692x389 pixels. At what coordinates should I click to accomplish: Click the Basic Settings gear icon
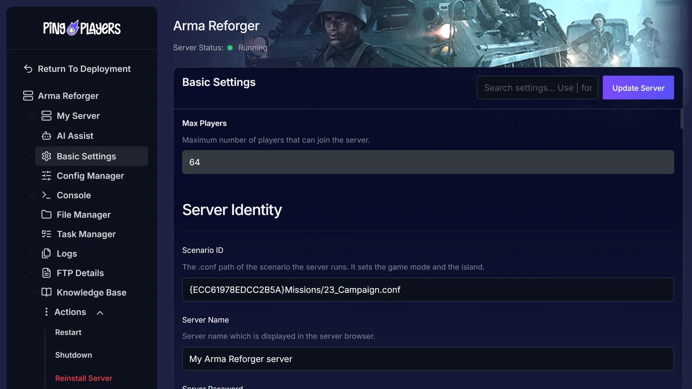pyautogui.click(x=46, y=156)
